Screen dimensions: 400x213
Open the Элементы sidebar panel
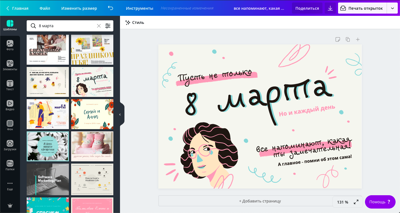[10, 66]
